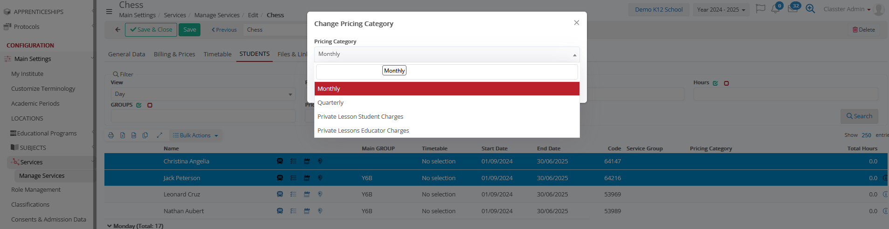Click the expand fullscreen arrows icon
Screen dimensions: 889x229
pos(159,135)
